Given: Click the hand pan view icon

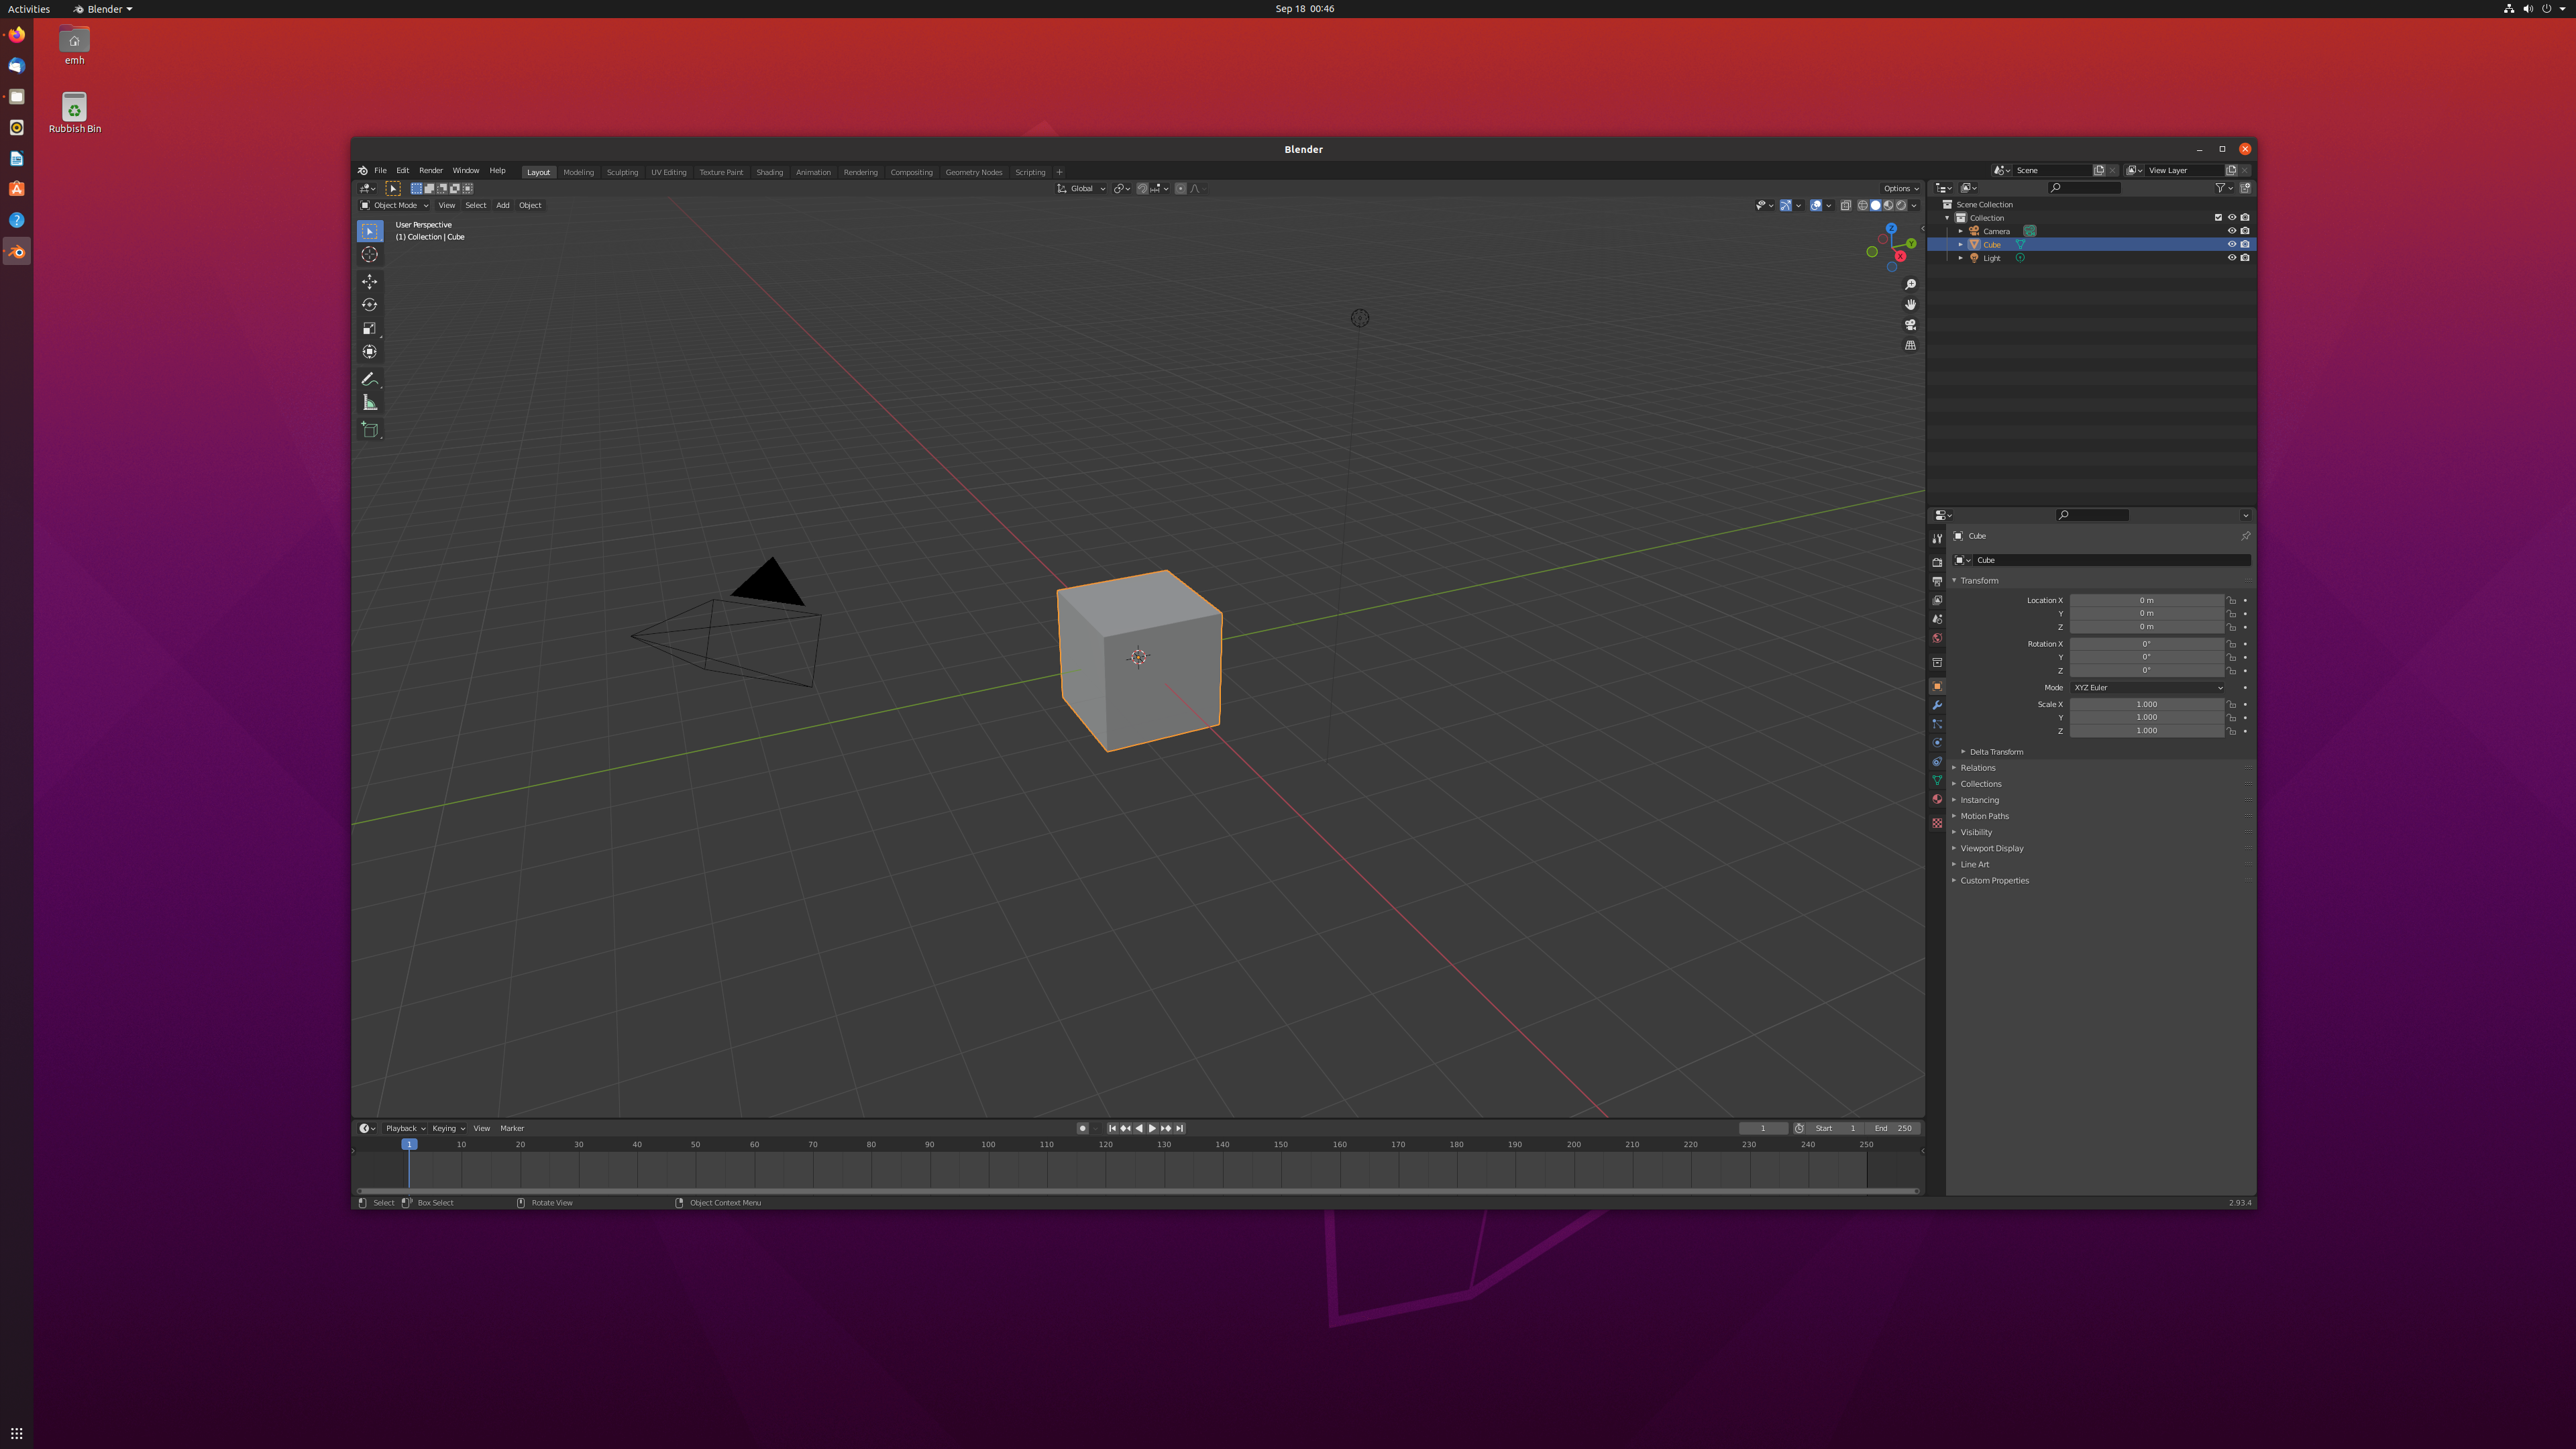Looking at the screenshot, I should tap(1910, 305).
